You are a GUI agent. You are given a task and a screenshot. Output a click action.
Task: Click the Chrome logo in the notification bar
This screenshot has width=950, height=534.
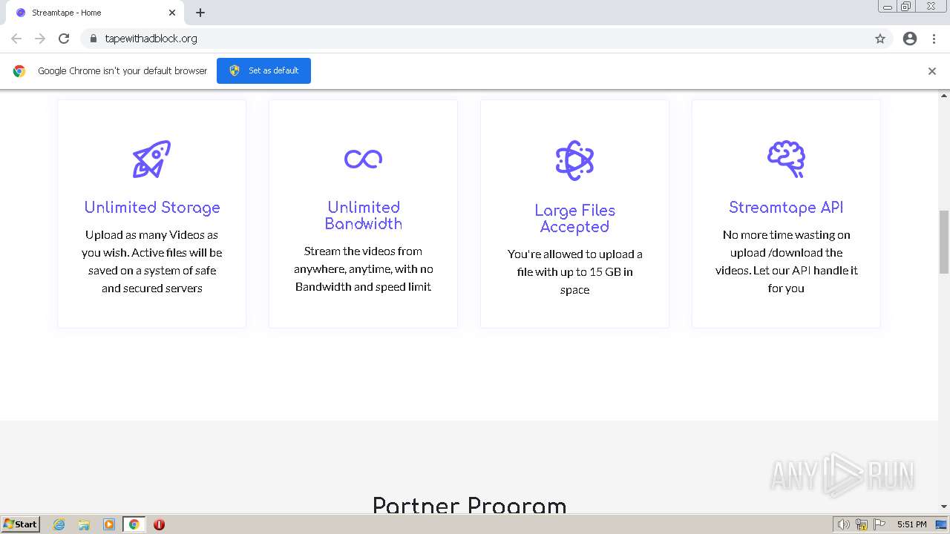coord(19,71)
